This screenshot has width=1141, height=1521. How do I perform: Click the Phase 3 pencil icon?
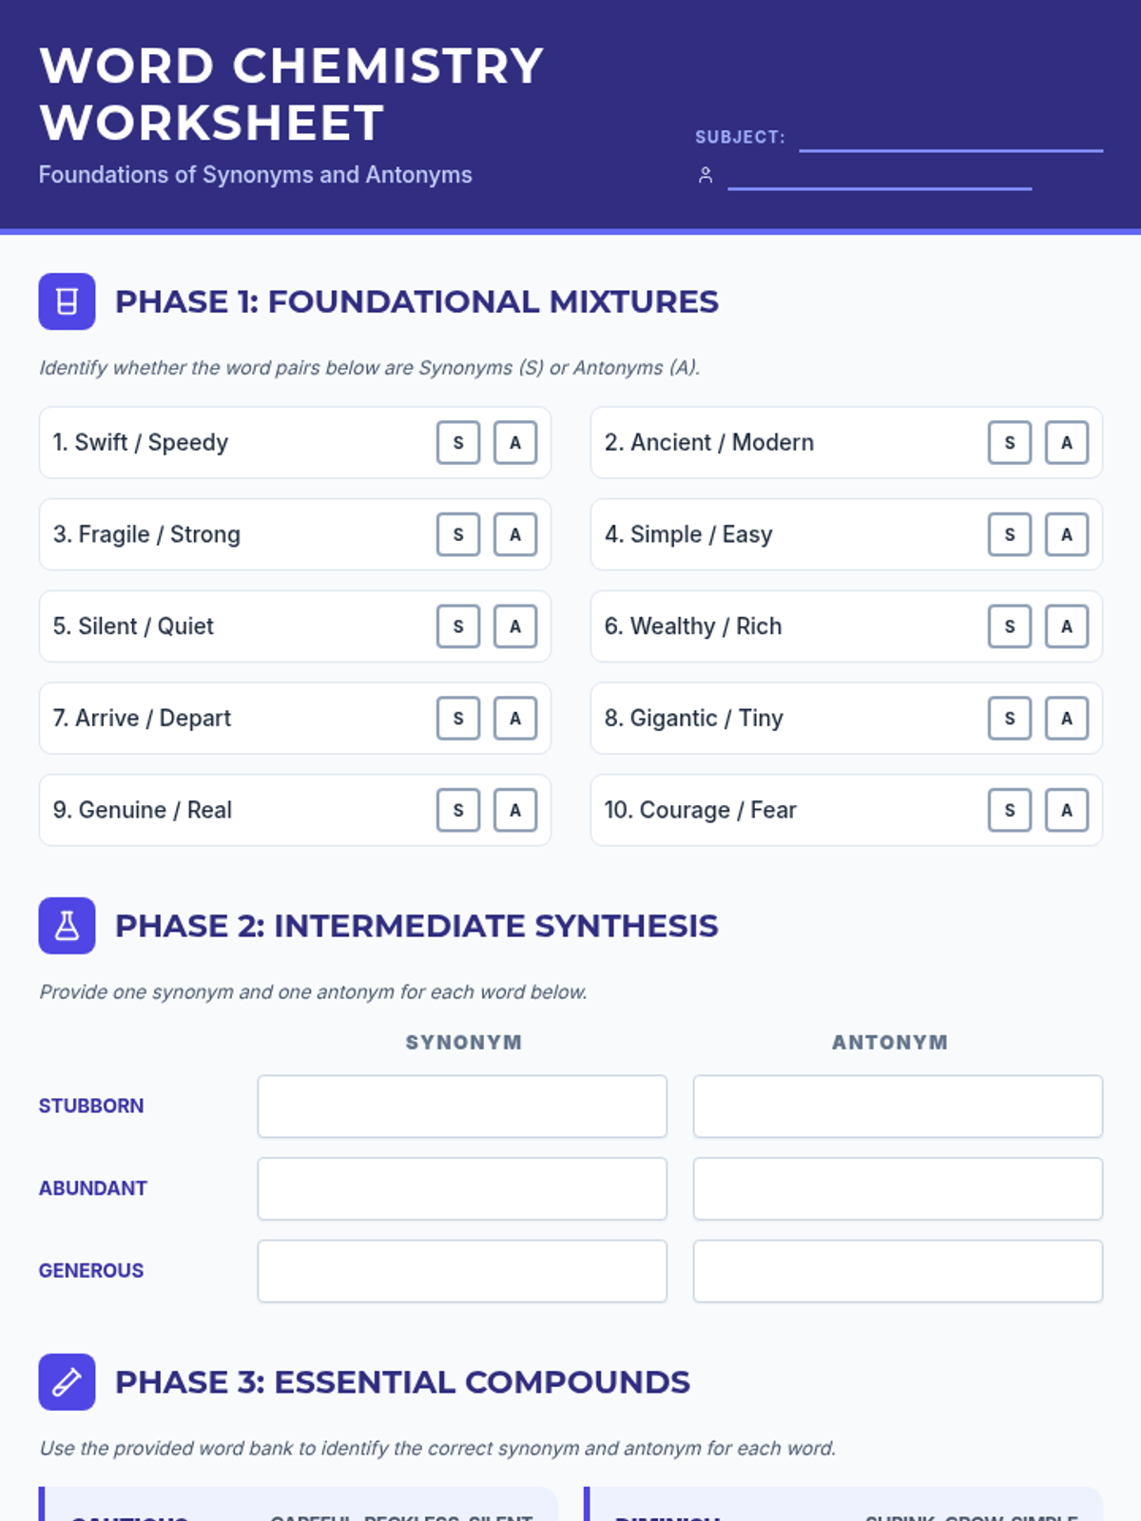(67, 1381)
